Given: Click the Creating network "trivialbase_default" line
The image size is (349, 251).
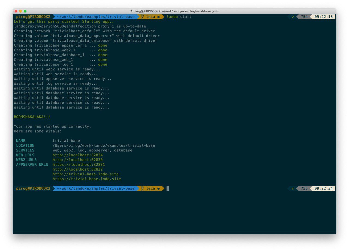Looking at the screenshot, I should click(85, 31).
